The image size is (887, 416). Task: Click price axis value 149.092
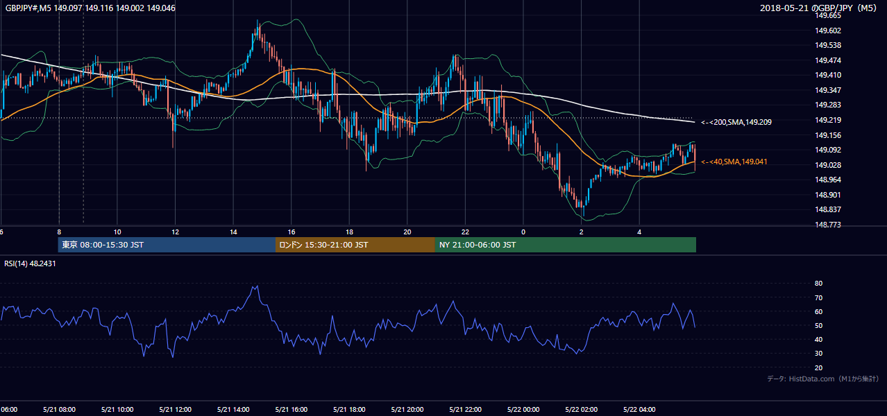(828, 150)
